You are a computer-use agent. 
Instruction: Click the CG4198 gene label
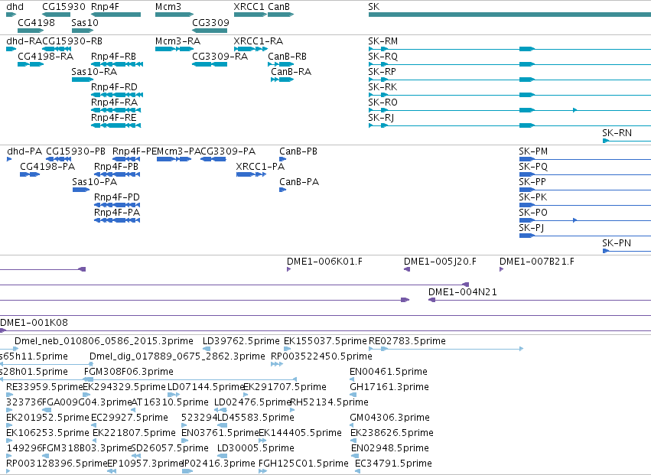click(x=36, y=22)
